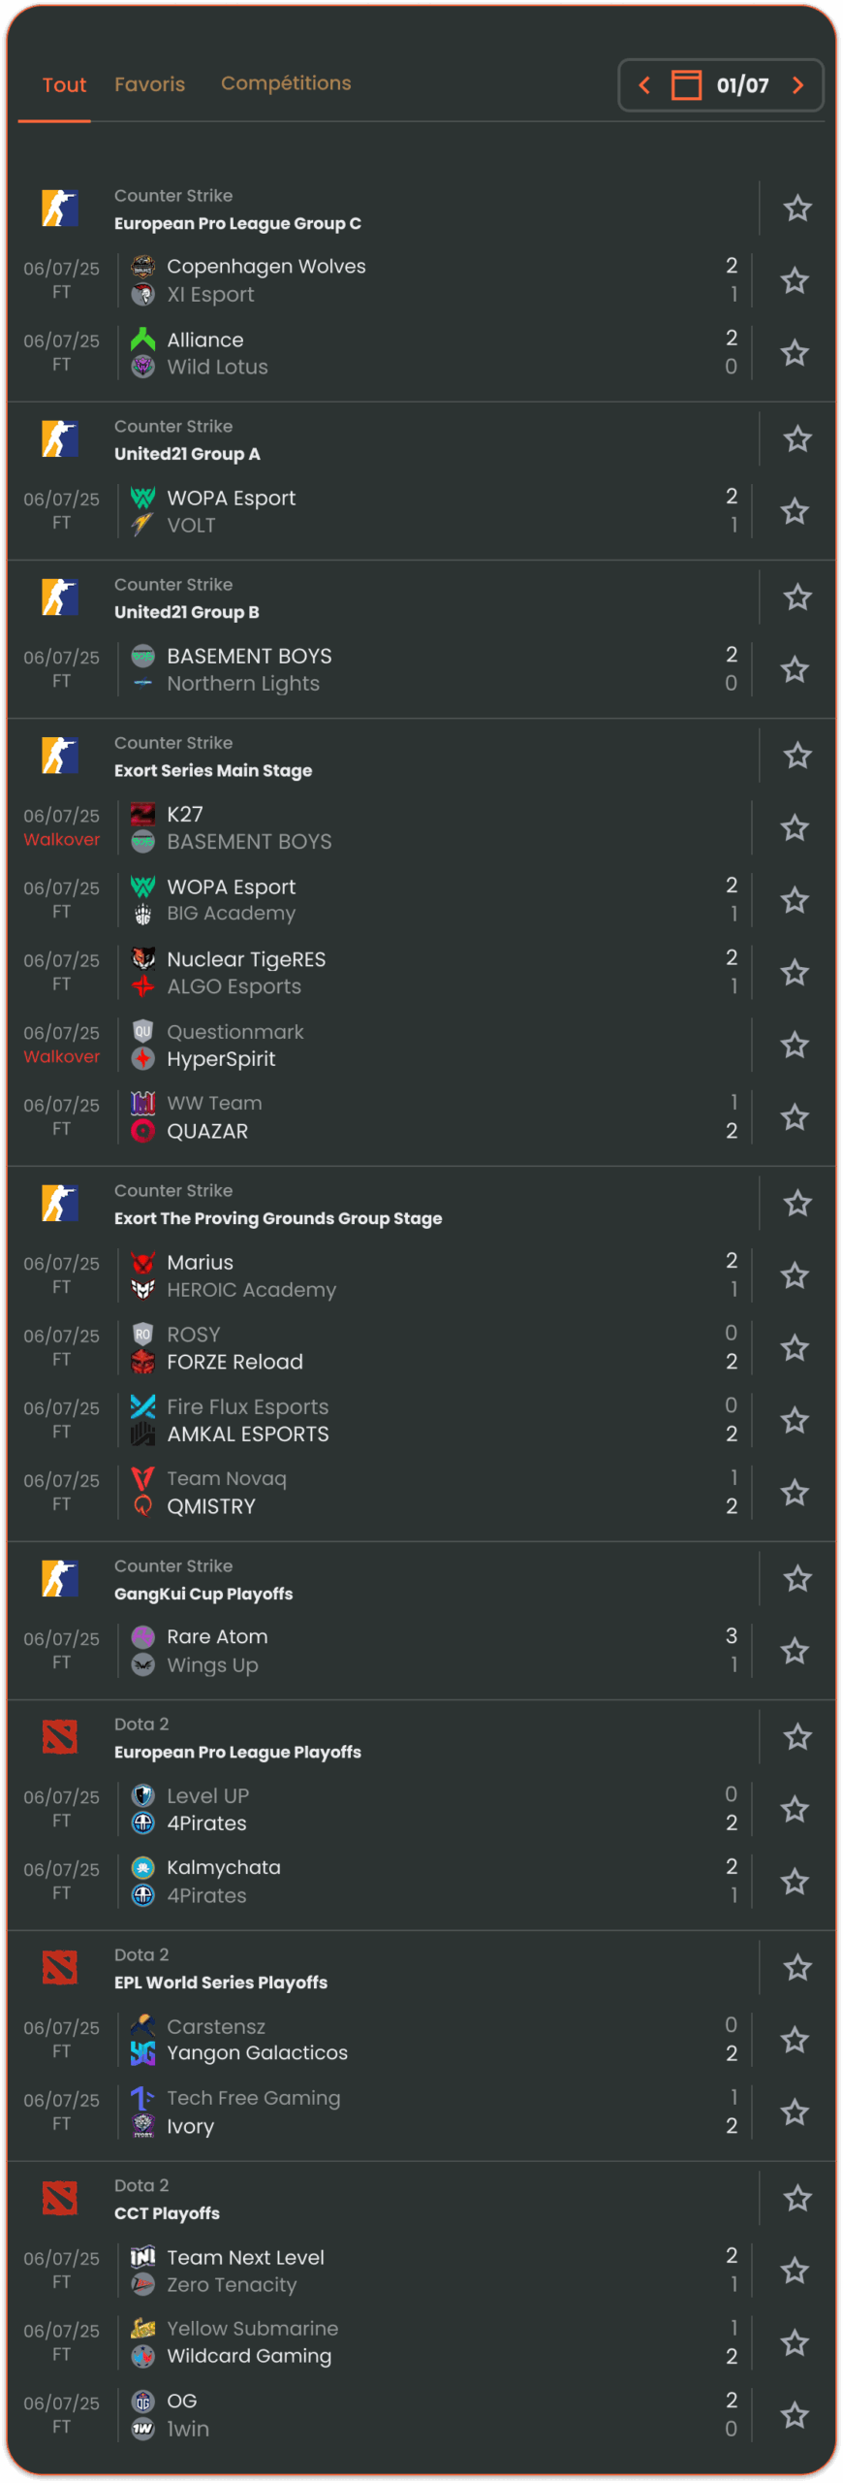Go to next day arrow
The height and width of the screenshot is (2483, 843).
click(x=798, y=85)
